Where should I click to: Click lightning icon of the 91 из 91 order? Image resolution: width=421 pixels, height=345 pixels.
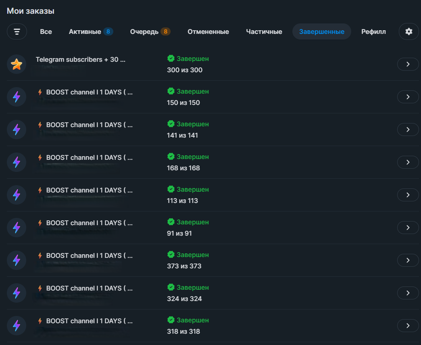(x=17, y=228)
